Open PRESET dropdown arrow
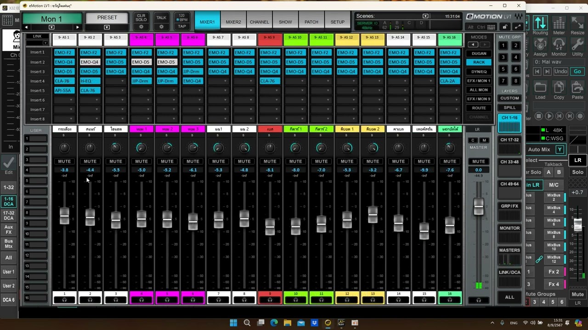 point(107,27)
